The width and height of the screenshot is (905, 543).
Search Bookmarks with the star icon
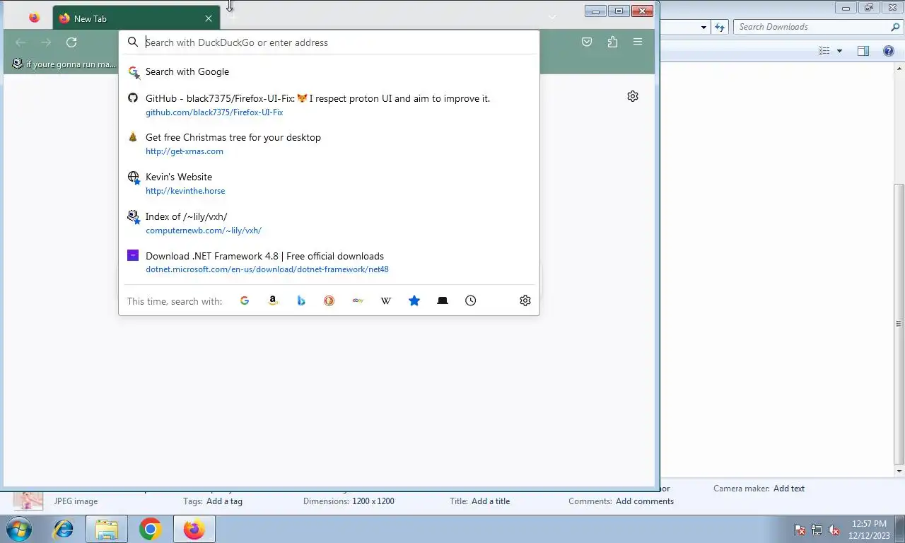coord(414,300)
